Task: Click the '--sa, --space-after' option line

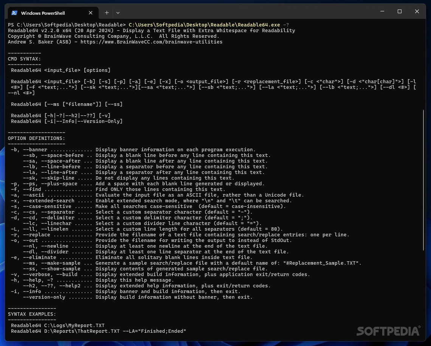Action: coord(145,161)
